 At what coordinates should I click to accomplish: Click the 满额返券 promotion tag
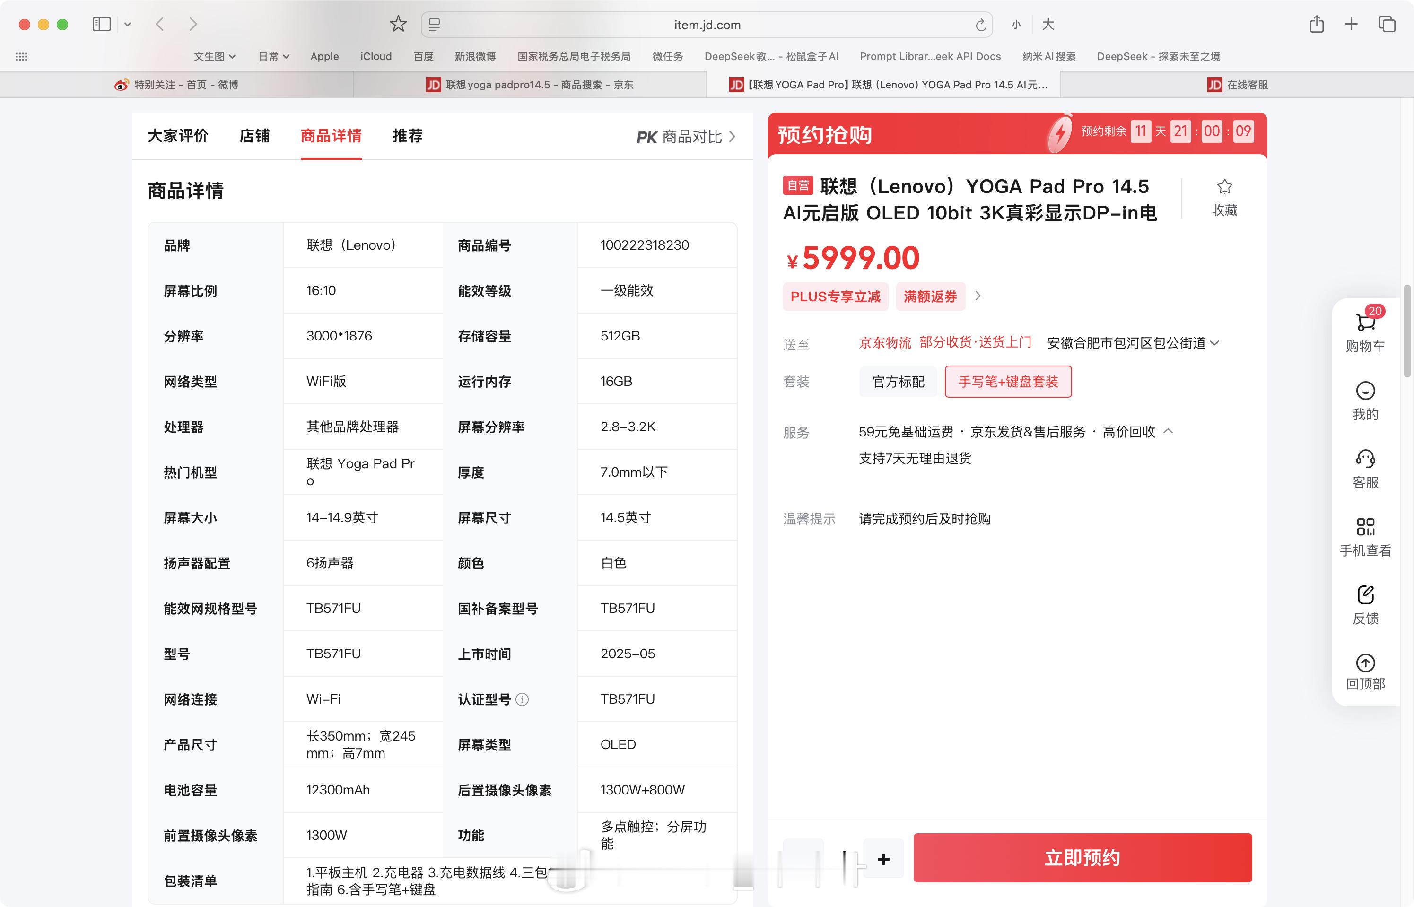[x=931, y=296]
